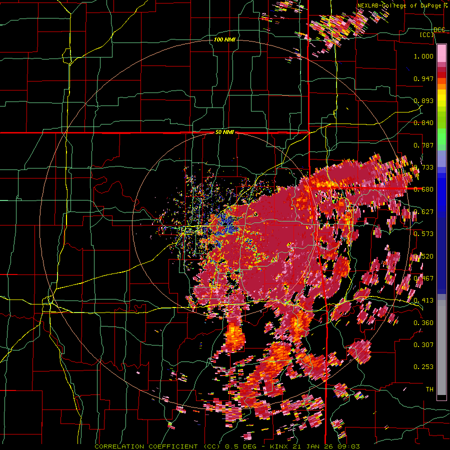The width and height of the screenshot is (450, 450).
Task: Select the 1.000 value on the color scale
Action: point(423,56)
